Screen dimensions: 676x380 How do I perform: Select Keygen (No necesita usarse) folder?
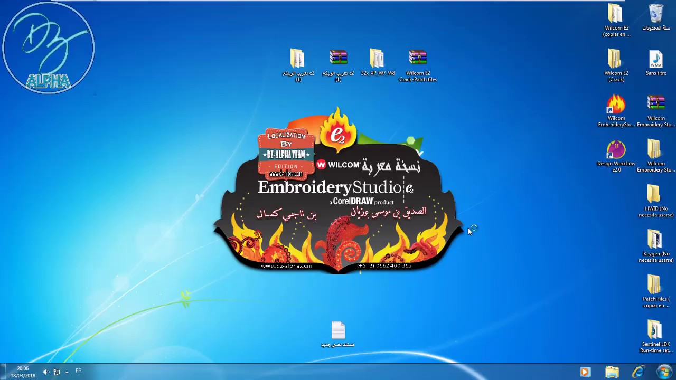pyautogui.click(x=656, y=246)
